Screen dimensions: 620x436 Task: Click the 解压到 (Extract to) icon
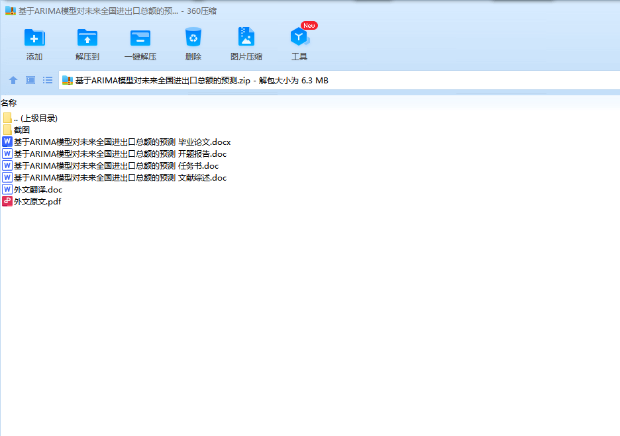click(87, 38)
